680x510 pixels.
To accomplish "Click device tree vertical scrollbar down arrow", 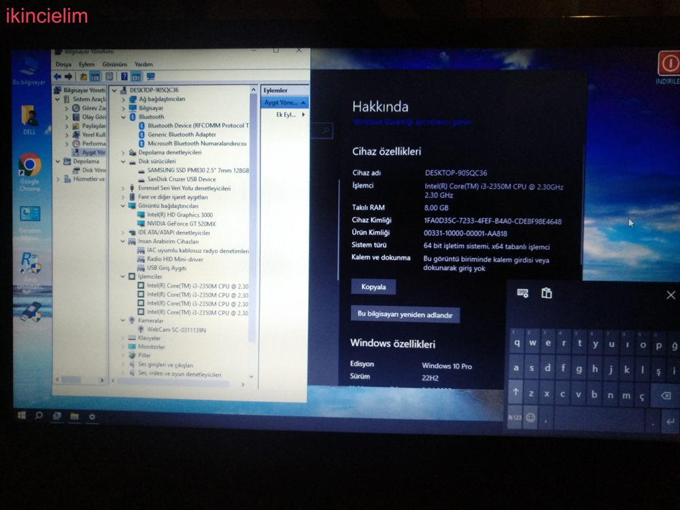I will pyautogui.click(x=252, y=377).
